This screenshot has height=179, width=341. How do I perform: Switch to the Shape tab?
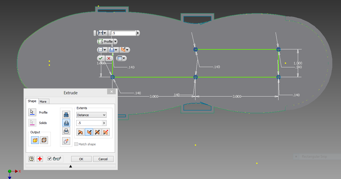click(x=32, y=101)
